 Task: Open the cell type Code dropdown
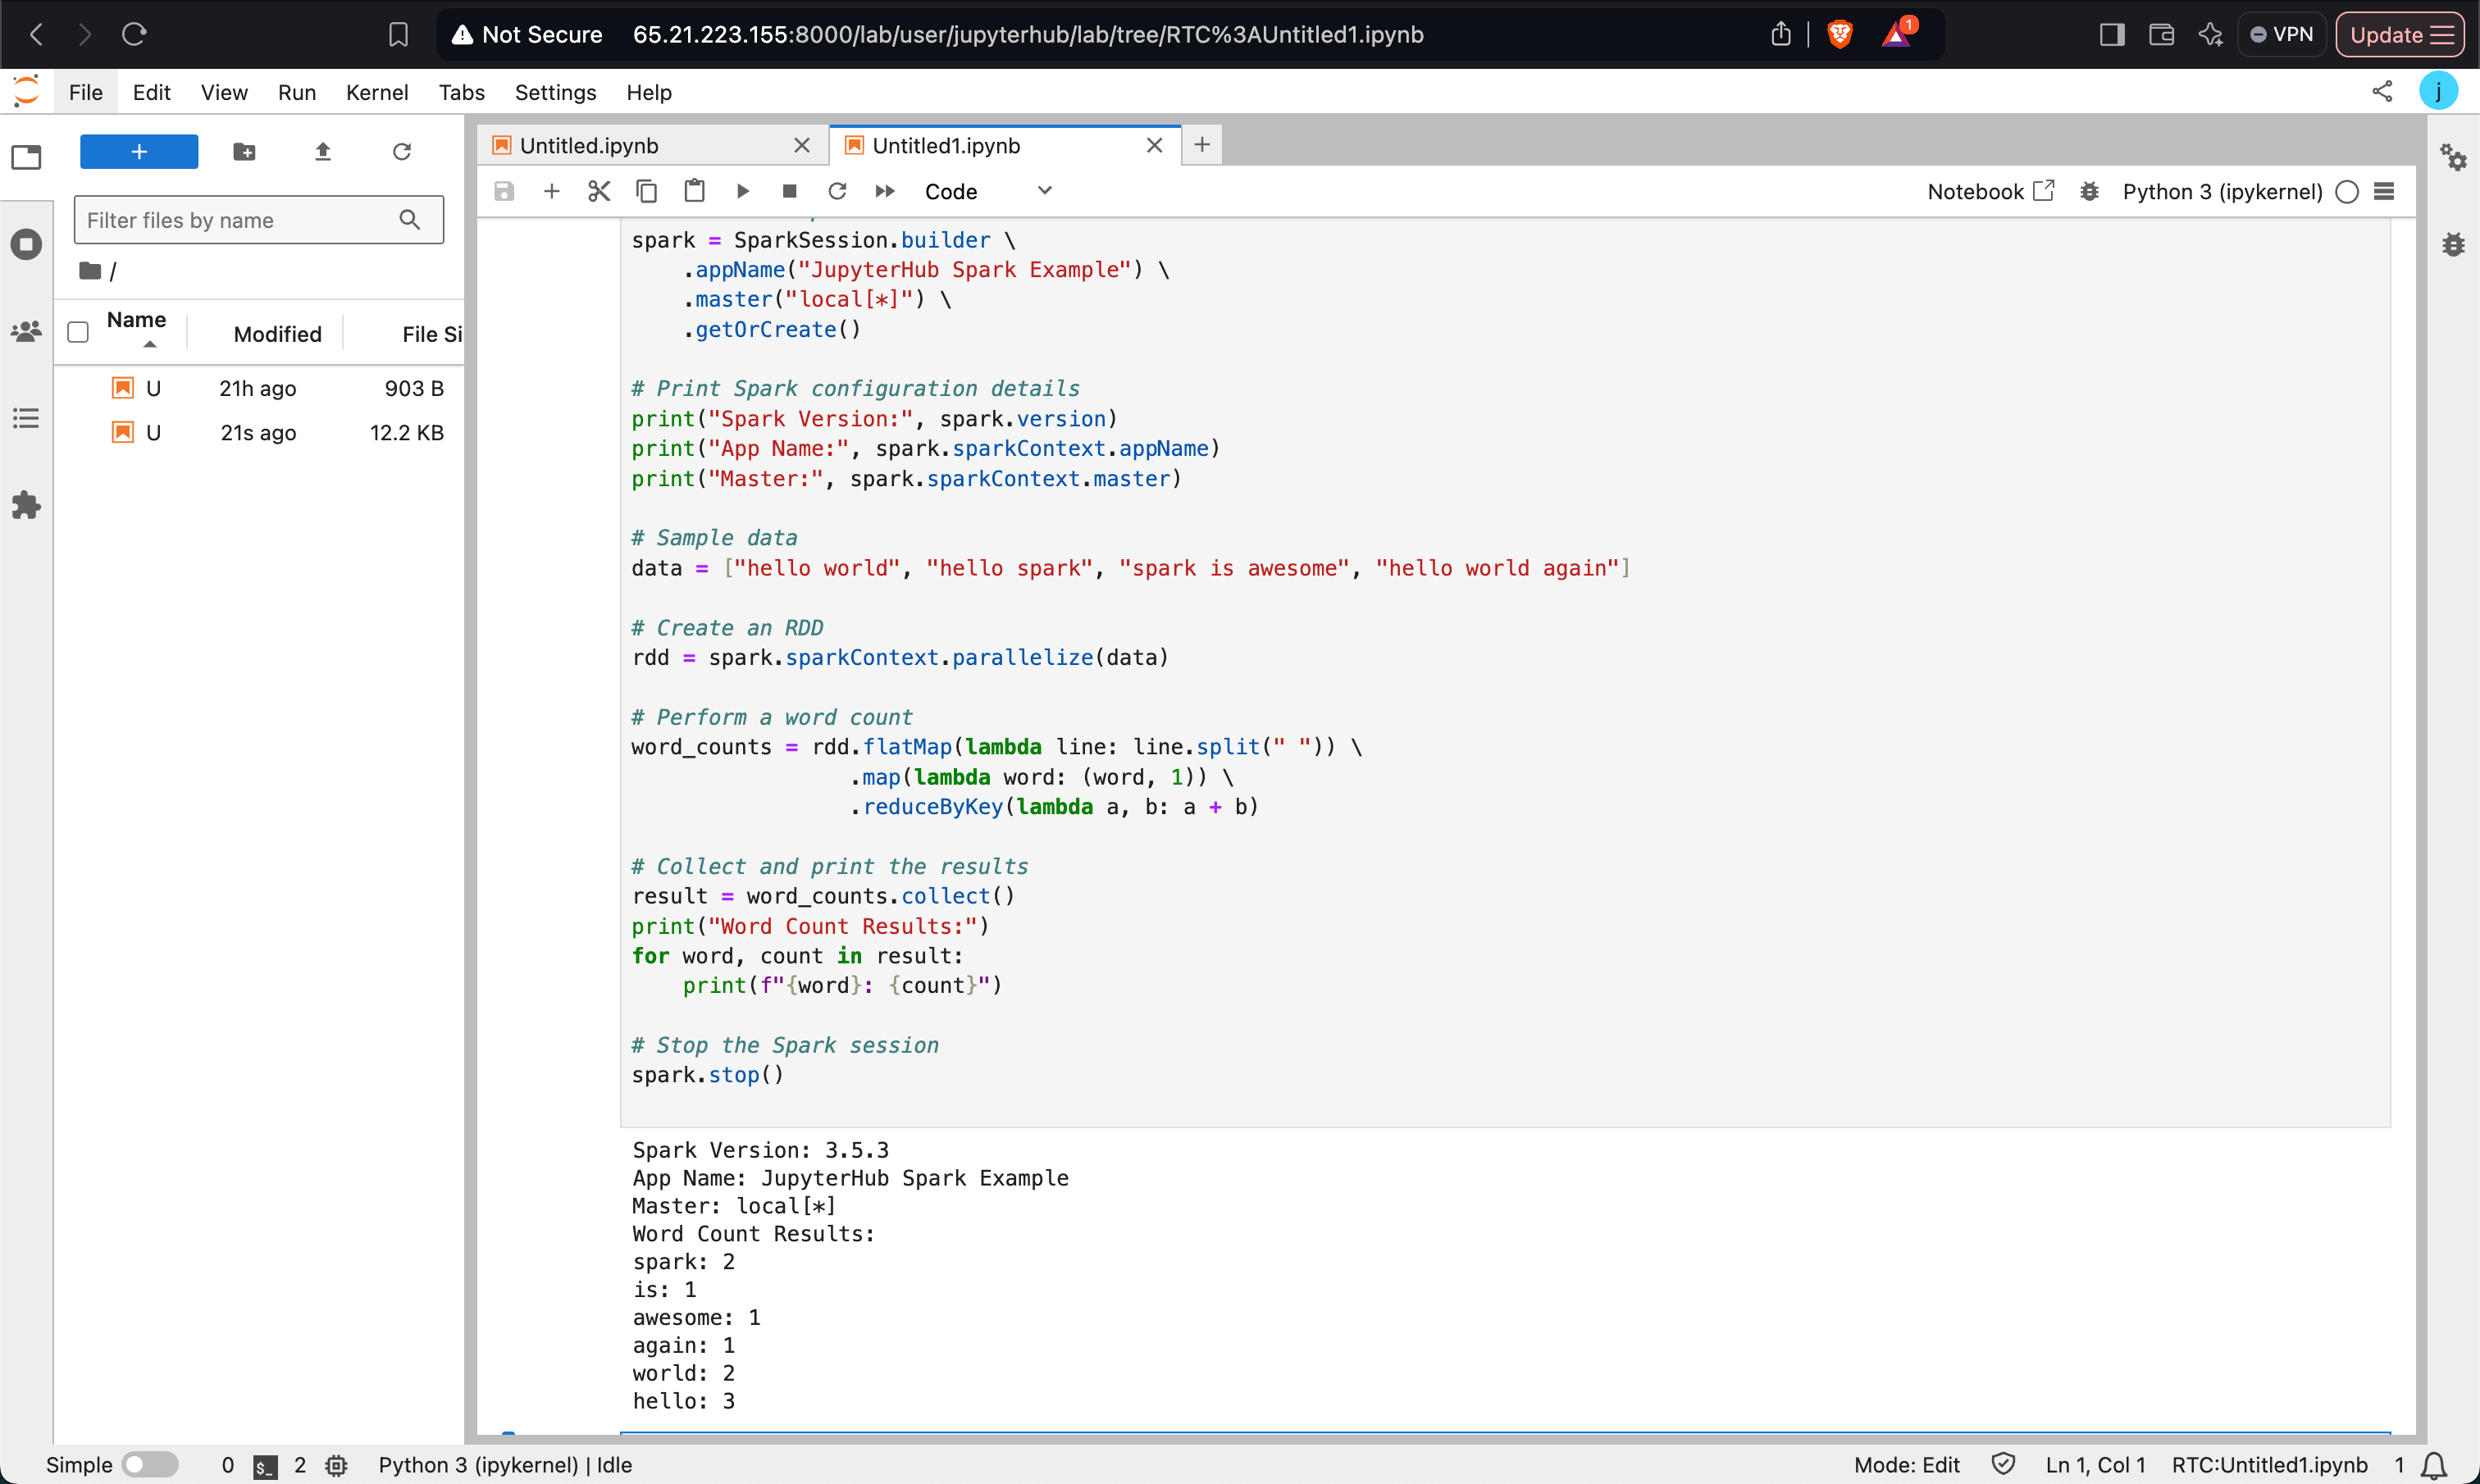tap(988, 191)
